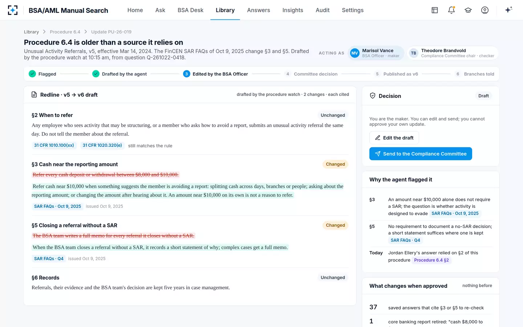Screen dimensions: 523x327
Task: Launch the AI sparkle assistant
Action: tap(508, 10)
